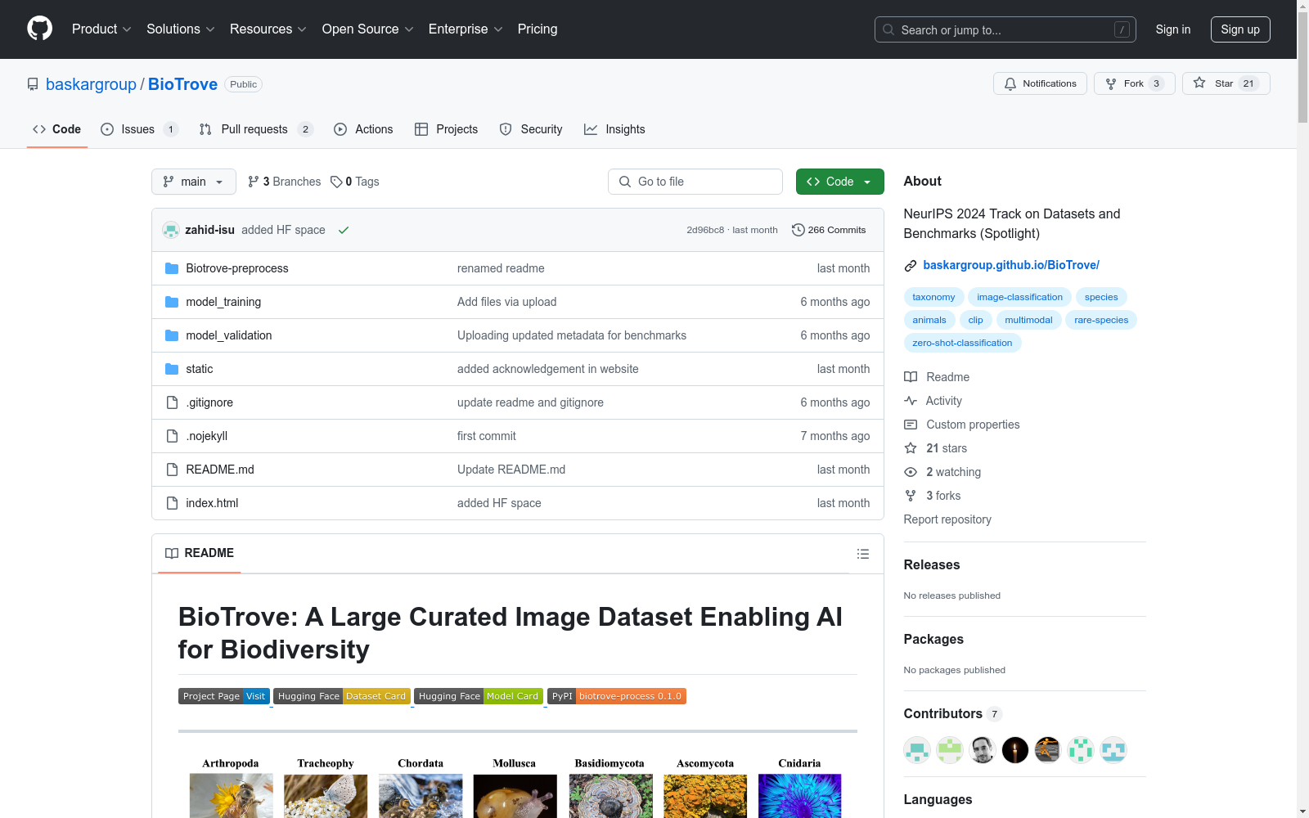Open the Activity link in About

933,401
